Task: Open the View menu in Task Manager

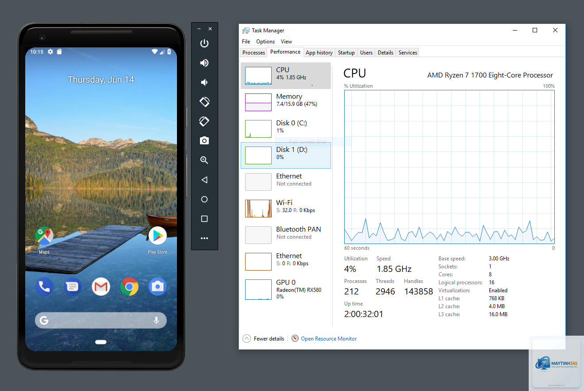Action: pyautogui.click(x=287, y=41)
